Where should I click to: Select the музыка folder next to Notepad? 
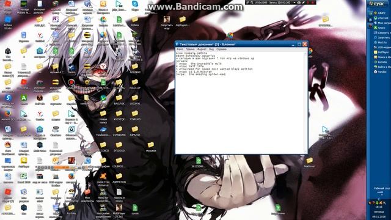[151, 147]
